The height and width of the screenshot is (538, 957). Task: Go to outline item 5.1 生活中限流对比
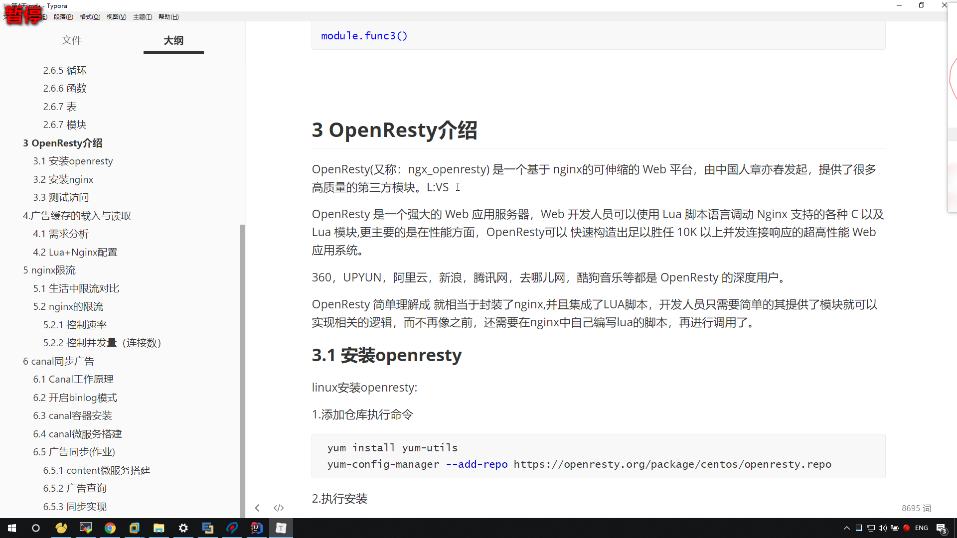(x=76, y=288)
